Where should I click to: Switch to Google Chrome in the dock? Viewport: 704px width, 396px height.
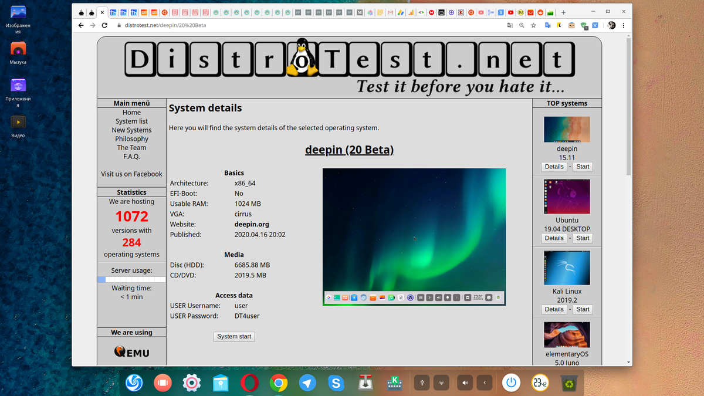(278, 383)
